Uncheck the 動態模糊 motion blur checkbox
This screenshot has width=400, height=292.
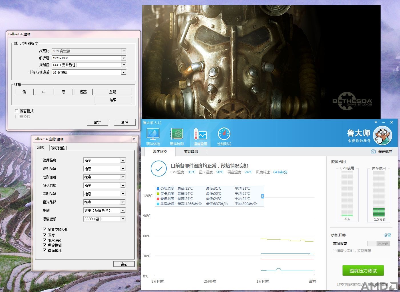[45, 245]
